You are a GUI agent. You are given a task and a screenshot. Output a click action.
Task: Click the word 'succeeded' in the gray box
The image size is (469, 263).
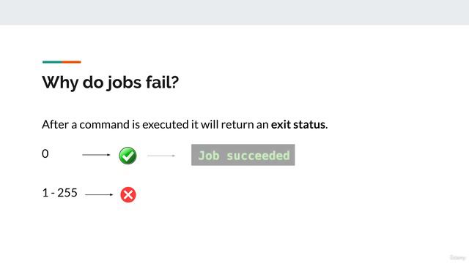(258, 156)
